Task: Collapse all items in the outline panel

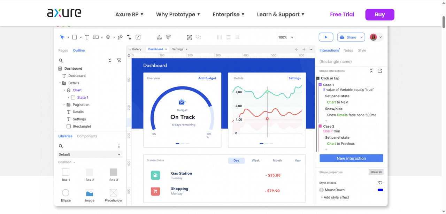Action: 110,61
